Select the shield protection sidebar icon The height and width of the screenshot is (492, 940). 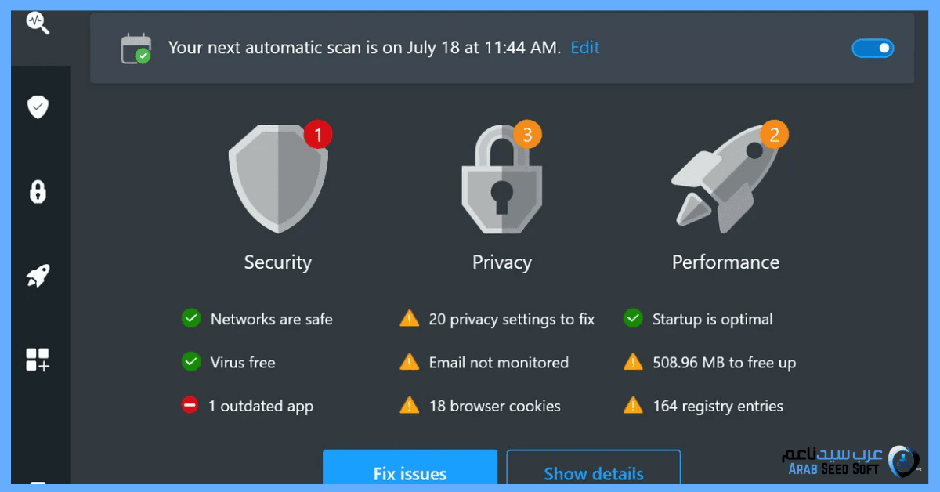pos(38,107)
